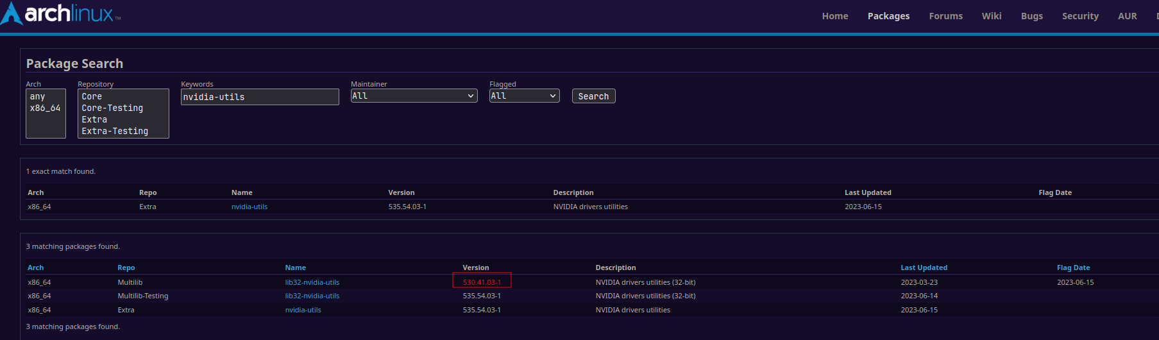Open lib32-nvidia-utils link in Multilib row
Viewport: 1159px width, 340px height.
point(312,282)
